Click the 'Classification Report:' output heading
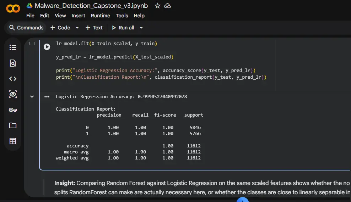The height and width of the screenshot is (202, 351). (x=86, y=109)
